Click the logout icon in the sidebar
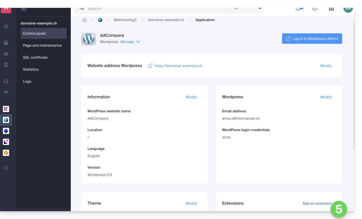The height and width of the screenshot is (219, 362). pos(6,168)
